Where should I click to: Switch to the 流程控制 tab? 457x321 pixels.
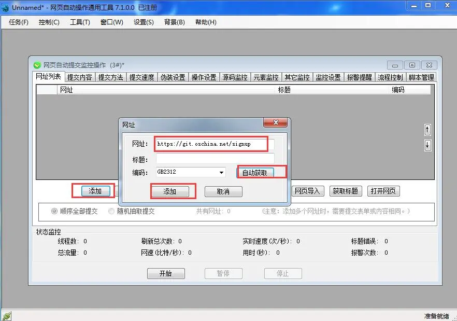[x=391, y=77]
